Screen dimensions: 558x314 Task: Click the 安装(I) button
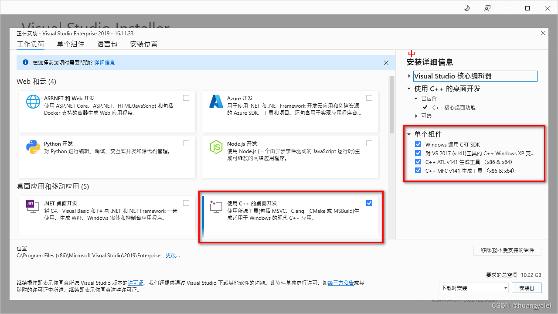click(x=526, y=288)
